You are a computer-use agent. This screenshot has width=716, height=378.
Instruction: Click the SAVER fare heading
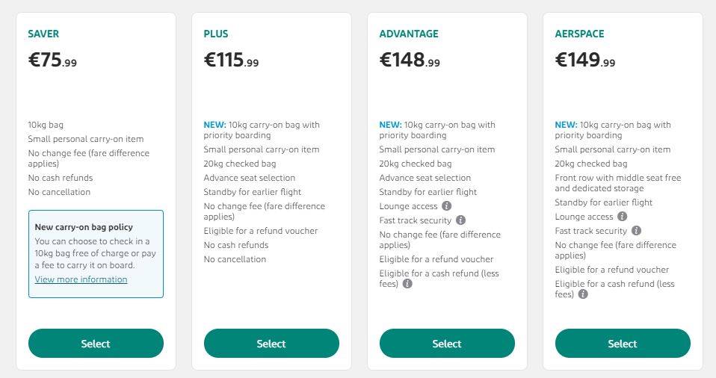pyautogui.click(x=43, y=34)
